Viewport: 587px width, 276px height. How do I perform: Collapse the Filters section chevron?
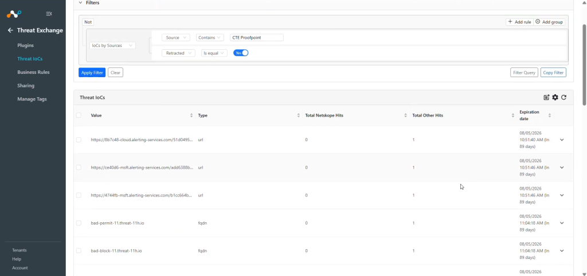(x=80, y=3)
